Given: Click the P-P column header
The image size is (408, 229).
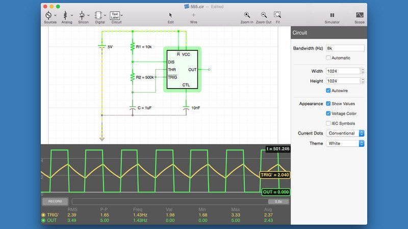Looking at the screenshot, I should [104, 209].
